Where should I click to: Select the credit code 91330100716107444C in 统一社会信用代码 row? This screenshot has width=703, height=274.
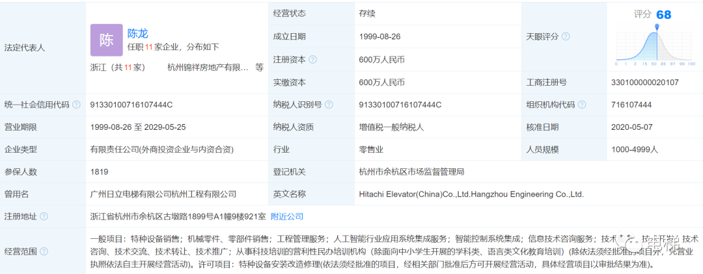pos(131,105)
